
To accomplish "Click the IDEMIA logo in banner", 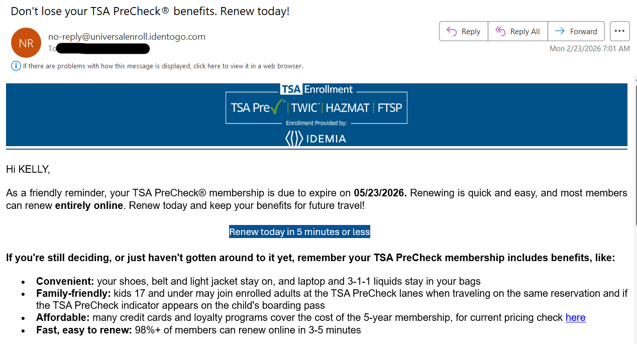I will tap(316, 138).
